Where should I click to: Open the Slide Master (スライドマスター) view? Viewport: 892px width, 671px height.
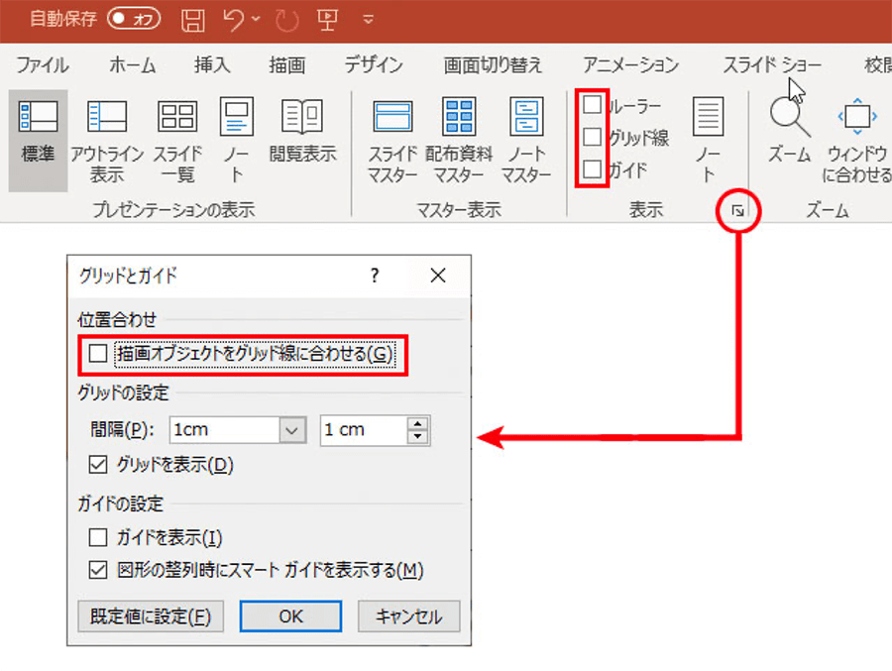coord(392,119)
